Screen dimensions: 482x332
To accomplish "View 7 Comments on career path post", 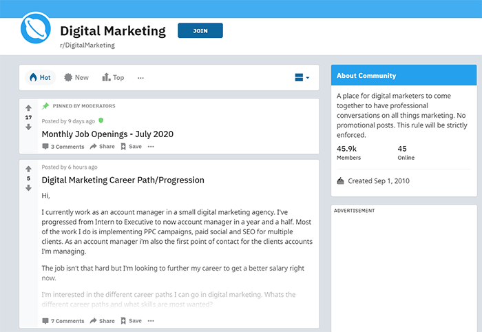I will tap(63, 321).
